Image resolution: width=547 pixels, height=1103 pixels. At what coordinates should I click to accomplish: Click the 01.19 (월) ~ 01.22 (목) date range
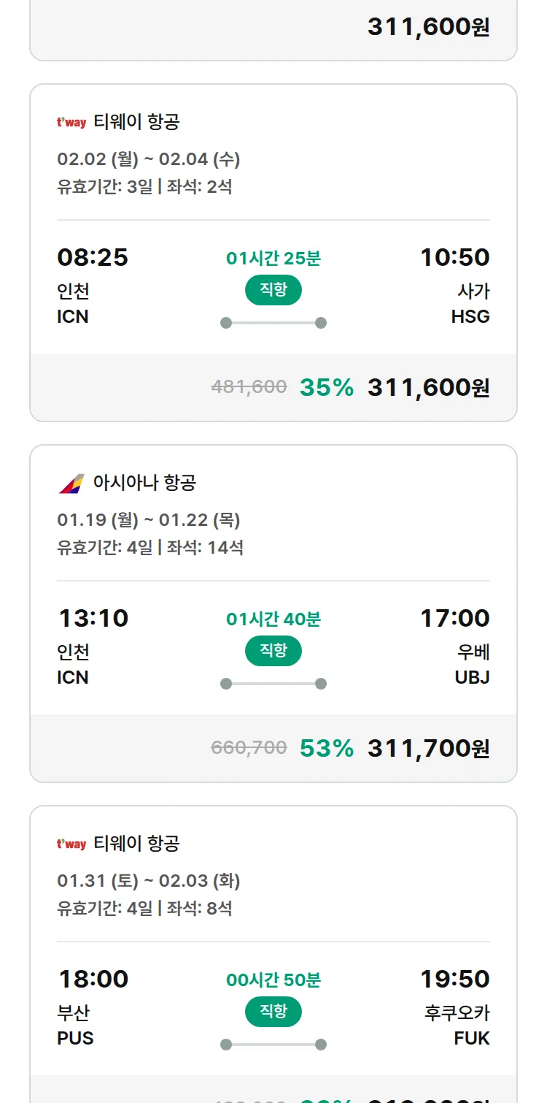149,520
